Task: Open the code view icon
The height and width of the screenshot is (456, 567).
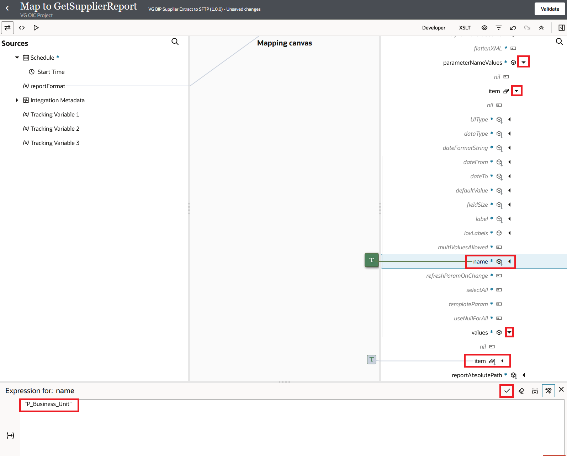Action: pos(22,28)
